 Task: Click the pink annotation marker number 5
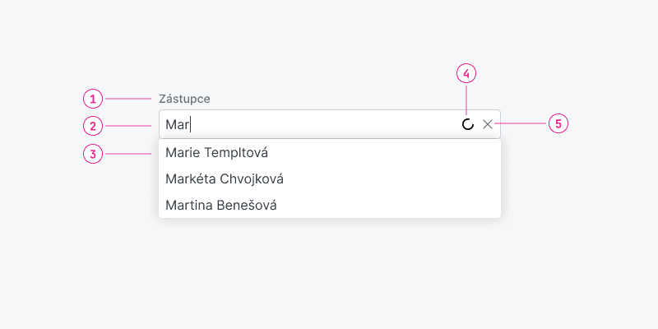(x=558, y=124)
